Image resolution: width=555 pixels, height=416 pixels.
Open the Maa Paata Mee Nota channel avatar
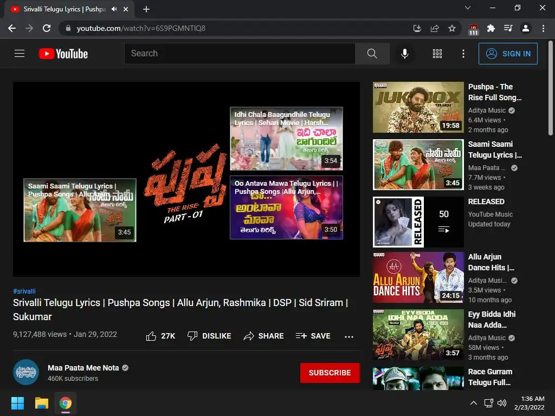coord(26,372)
